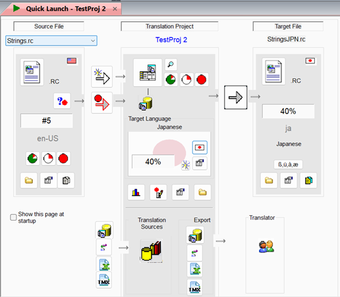Screen dimensions: 340x297
Task: Enable Show this page at startup checkbox
Action: click(13, 217)
